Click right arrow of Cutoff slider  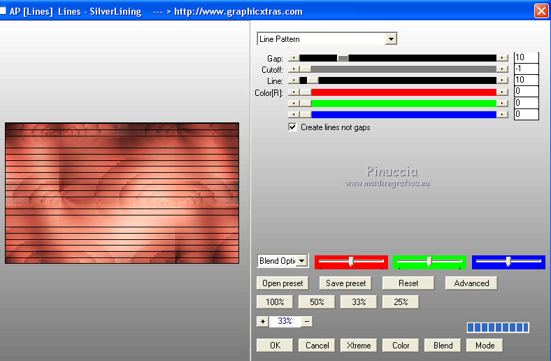[x=502, y=69]
